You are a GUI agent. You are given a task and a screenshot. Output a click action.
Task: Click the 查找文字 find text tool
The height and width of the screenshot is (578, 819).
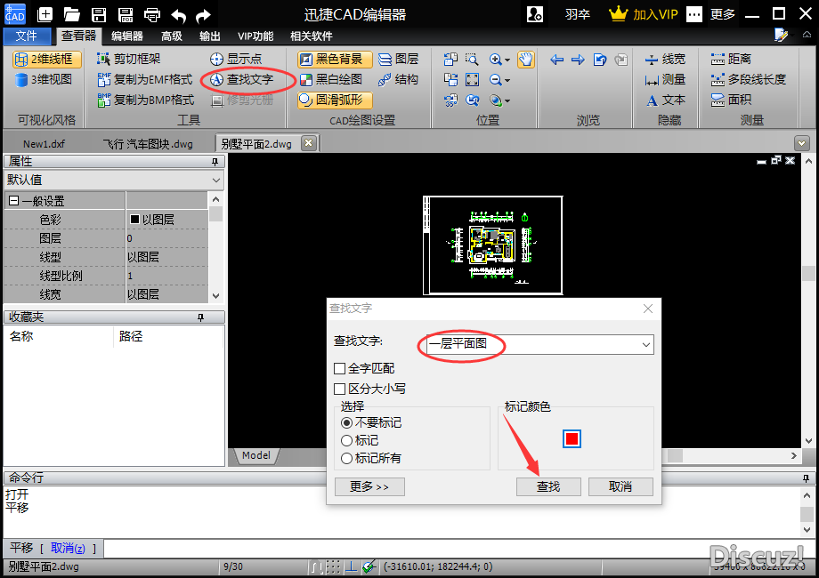240,79
